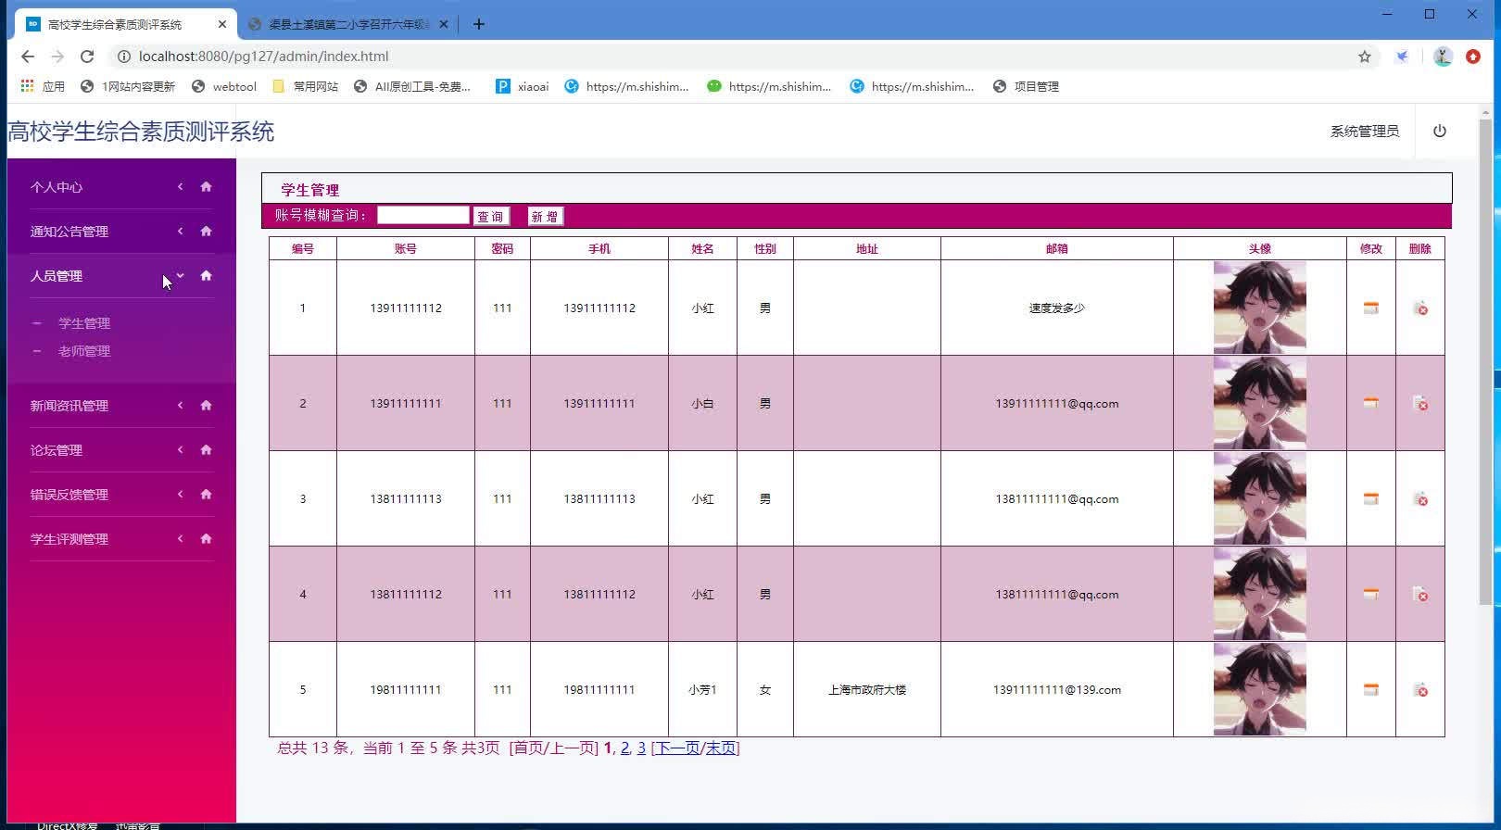Screen dimensions: 1501x830
Task: Click edit icon for student row 5
Action: tap(1370, 690)
